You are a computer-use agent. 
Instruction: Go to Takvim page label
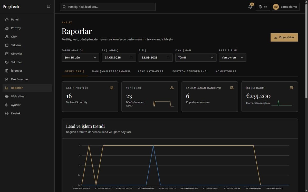click(16, 45)
